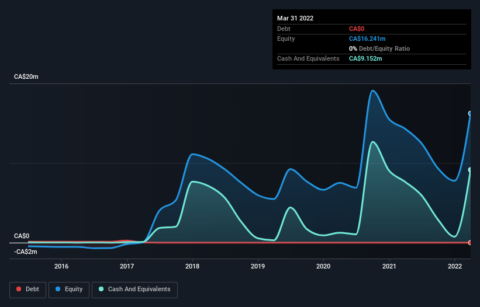Viewport: 480px width, 307px height.
Task: Toggle Cash And Equivalents legend button
Action: point(134,289)
